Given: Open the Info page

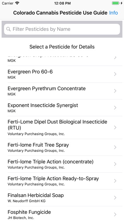Looking at the screenshot, I should (114, 13).
